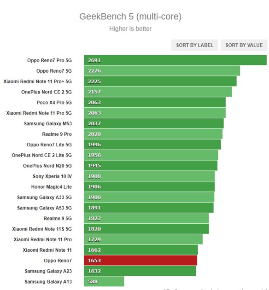Select the OnePlus Nord CE 2 5G bar
This screenshot has width=269, height=290.
[158, 92]
